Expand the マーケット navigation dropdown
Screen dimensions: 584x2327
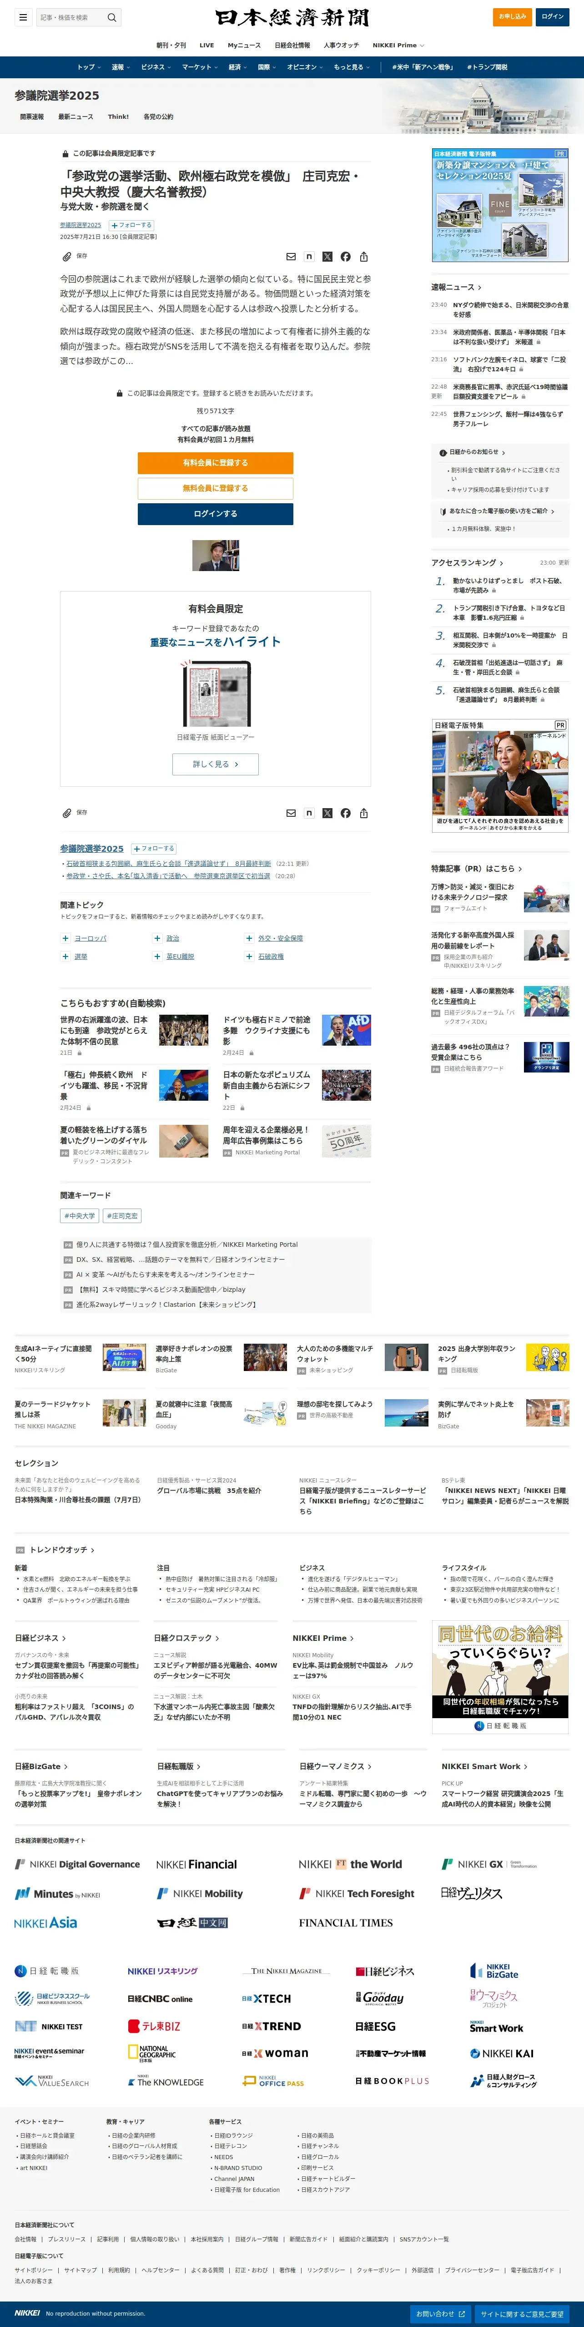click(x=200, y=67)
